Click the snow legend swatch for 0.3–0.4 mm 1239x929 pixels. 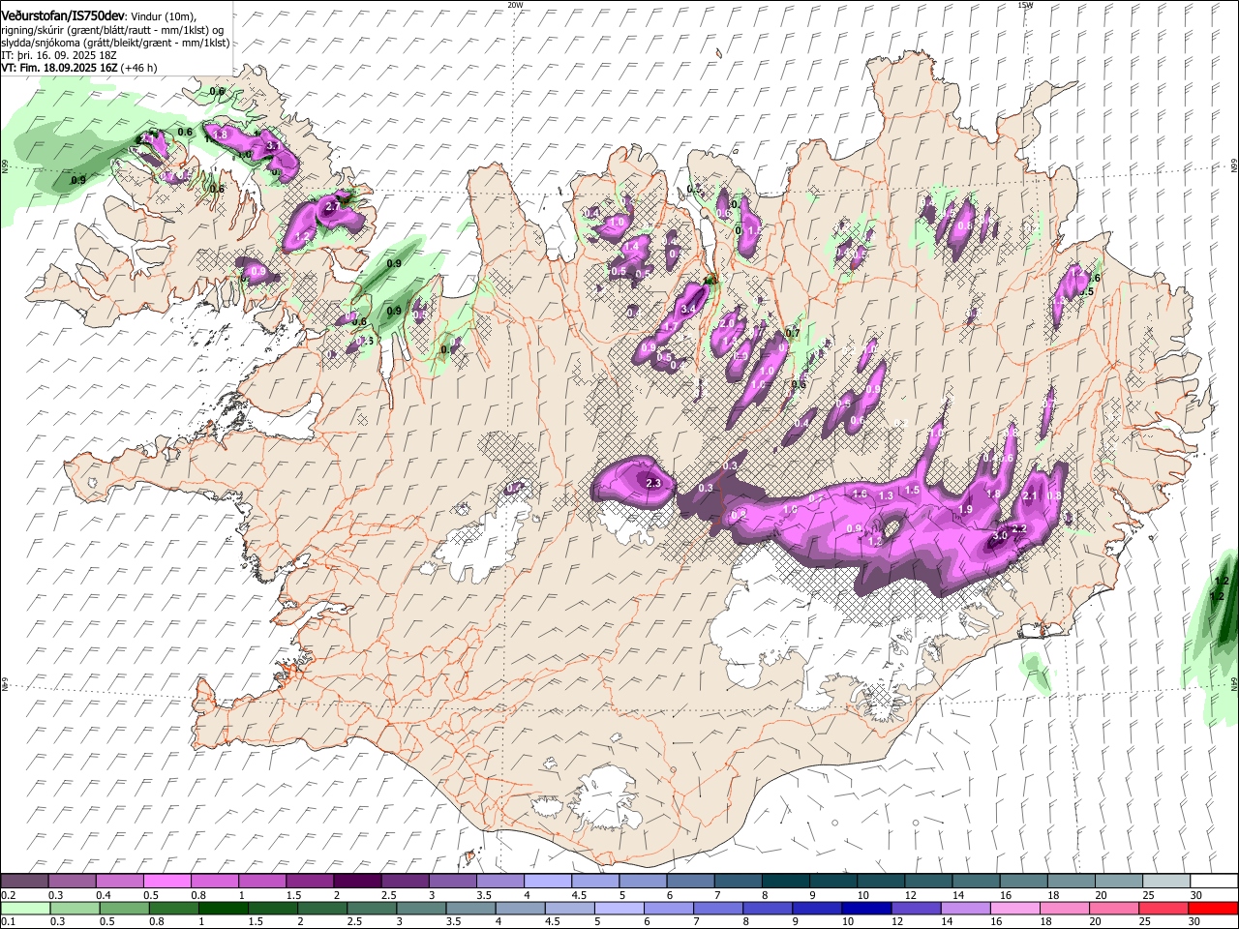point(73,882)
